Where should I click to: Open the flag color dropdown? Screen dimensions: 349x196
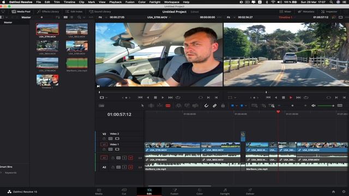point(237,106)
